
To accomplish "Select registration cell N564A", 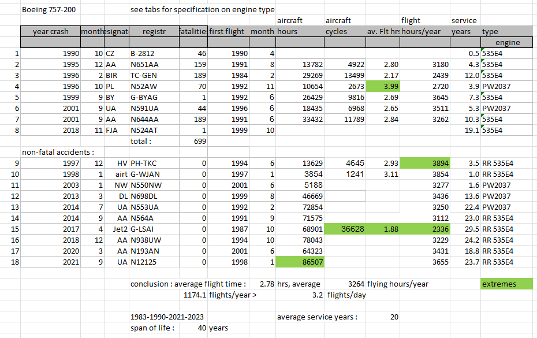I will (x=154, y=218).
